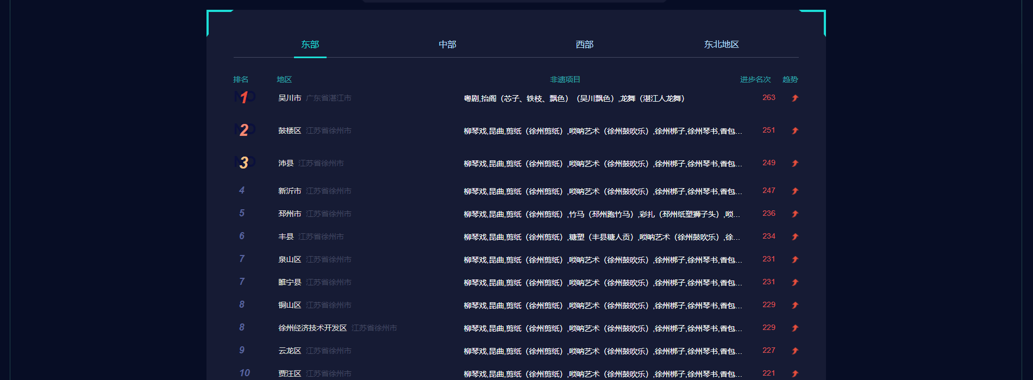Image resolution: width=1033 pixels, height=380 pixels.
Task: Click the 排名 column header
Action: pyautogui.click(x=241, y=79)
